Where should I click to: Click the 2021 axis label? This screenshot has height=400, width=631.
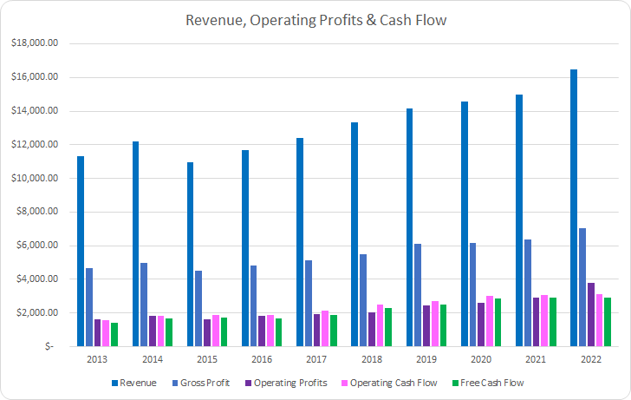536,359
